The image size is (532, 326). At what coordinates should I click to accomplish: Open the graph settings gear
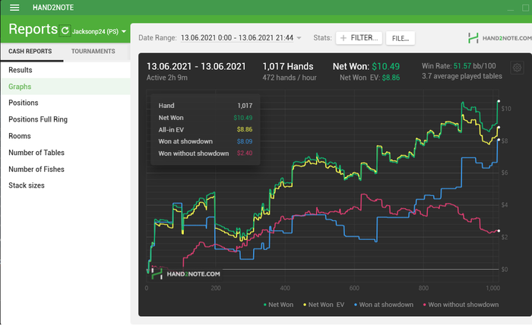point(517,68)
